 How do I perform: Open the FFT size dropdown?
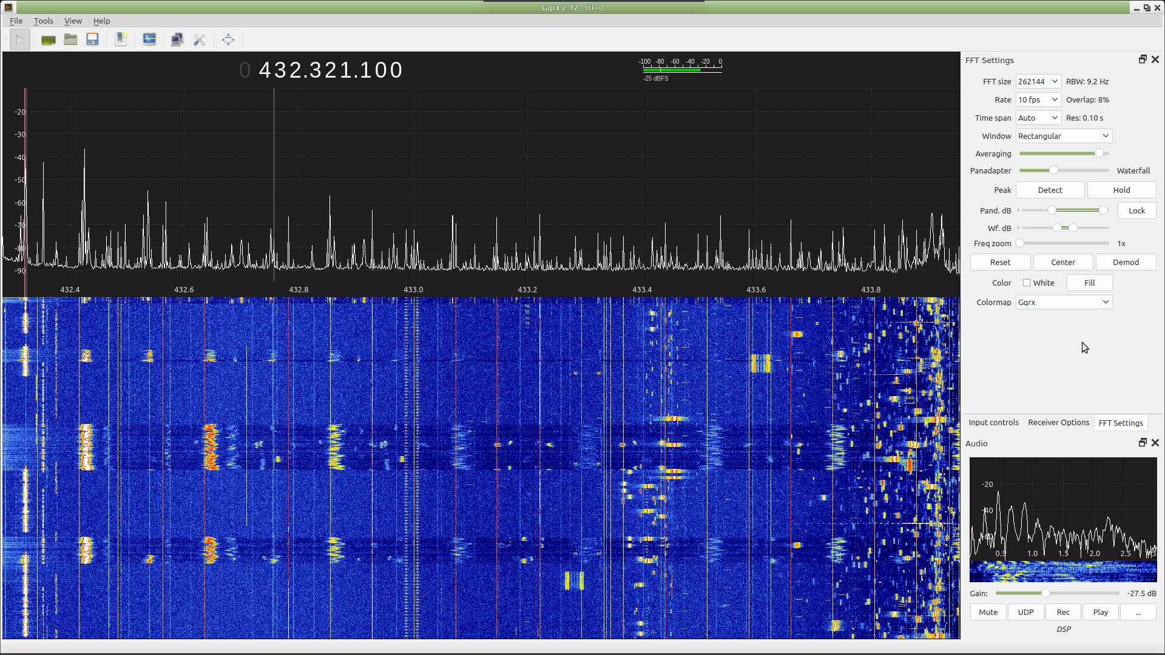pyautogui.click(x=1038, y=82)
